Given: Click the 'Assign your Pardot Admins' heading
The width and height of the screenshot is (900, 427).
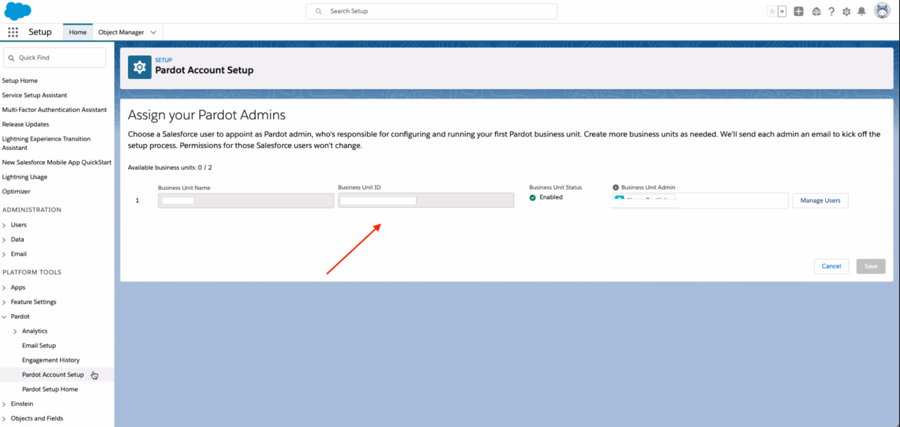Looking at the screenshot, I should point(207,115).
